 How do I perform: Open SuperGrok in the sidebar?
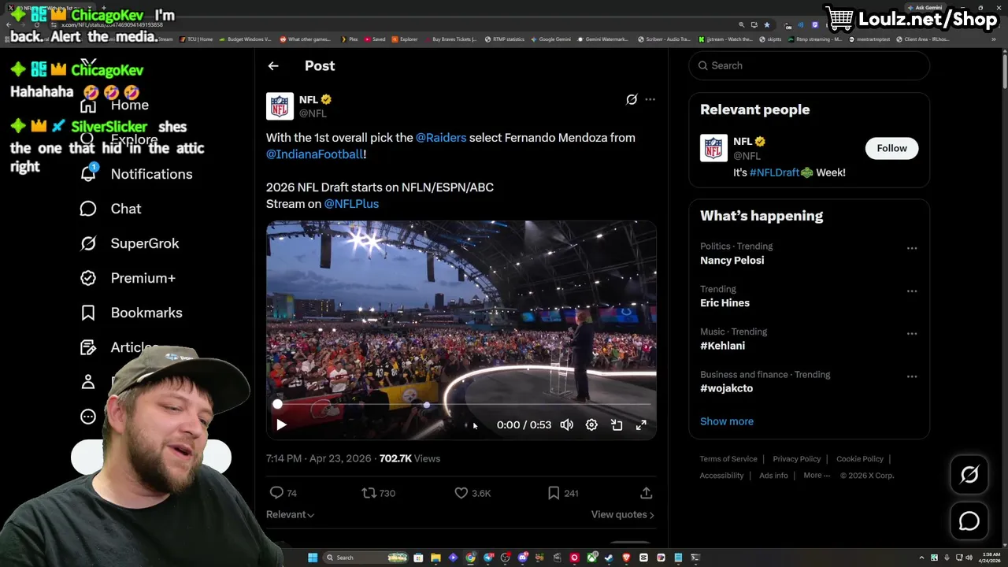click(x=129, y=243)
